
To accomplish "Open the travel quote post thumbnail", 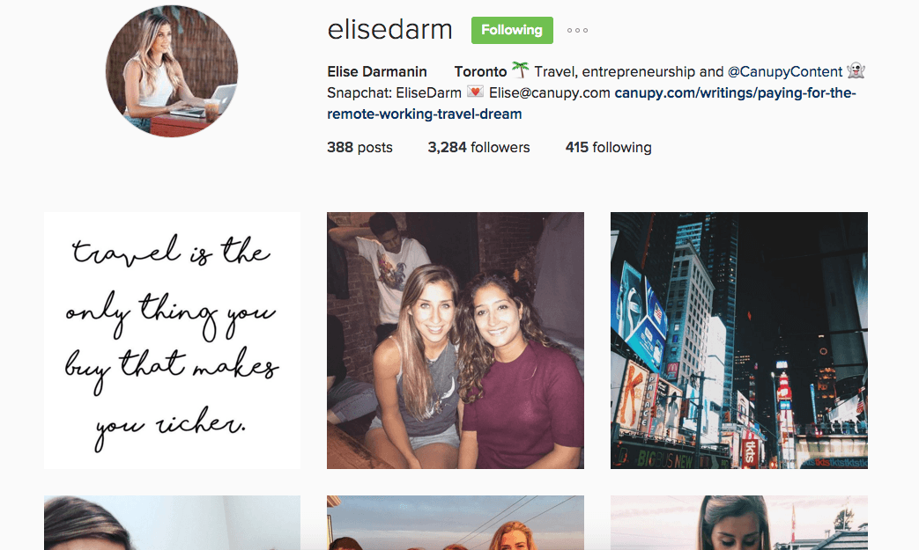I will (173, 341).
